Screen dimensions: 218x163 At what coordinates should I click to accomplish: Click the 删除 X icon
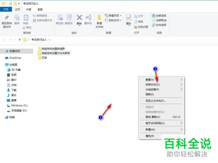79,18
